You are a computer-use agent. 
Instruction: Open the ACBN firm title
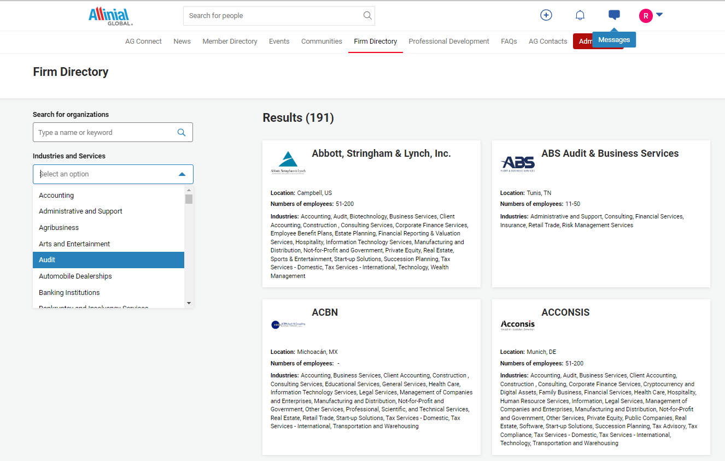[x=325, y=312]
